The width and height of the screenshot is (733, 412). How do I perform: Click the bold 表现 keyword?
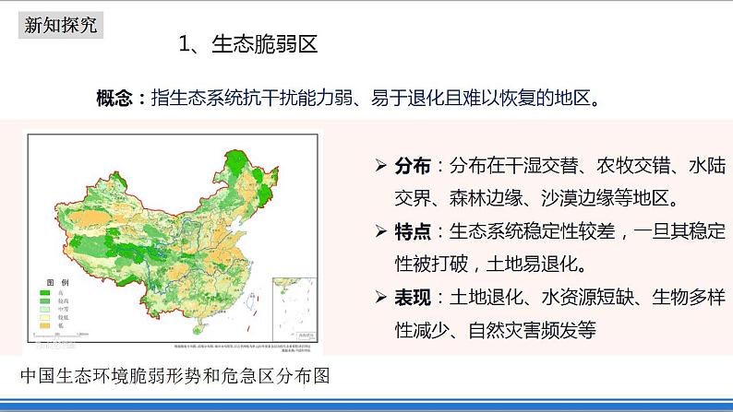413,297
